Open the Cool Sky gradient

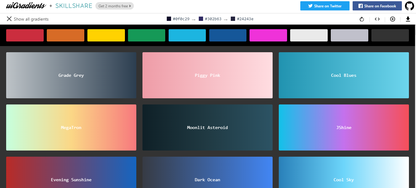(x=344, y=172)
